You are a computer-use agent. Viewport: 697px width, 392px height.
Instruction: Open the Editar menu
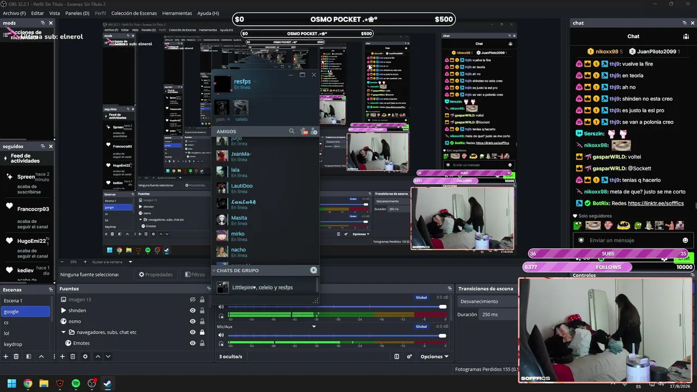(38, 13)
